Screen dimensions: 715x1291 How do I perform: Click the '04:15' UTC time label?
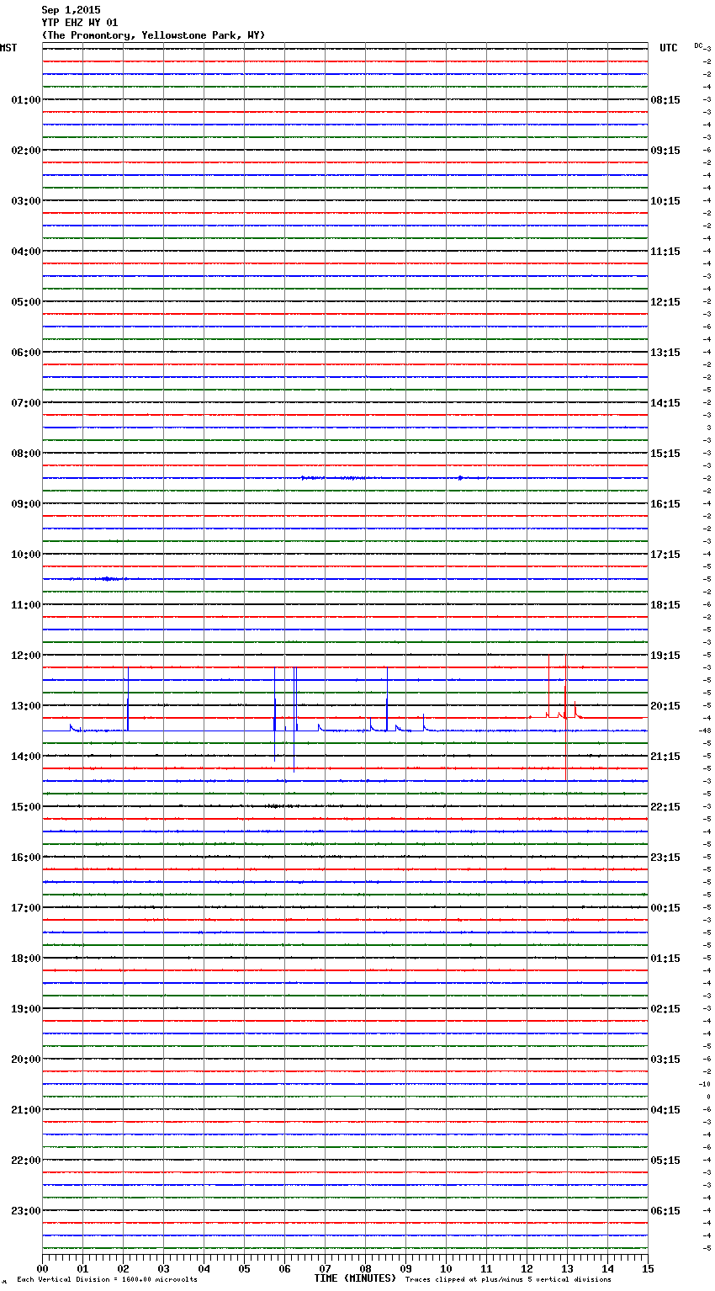pyautogui.click(x=665, y=1110)
